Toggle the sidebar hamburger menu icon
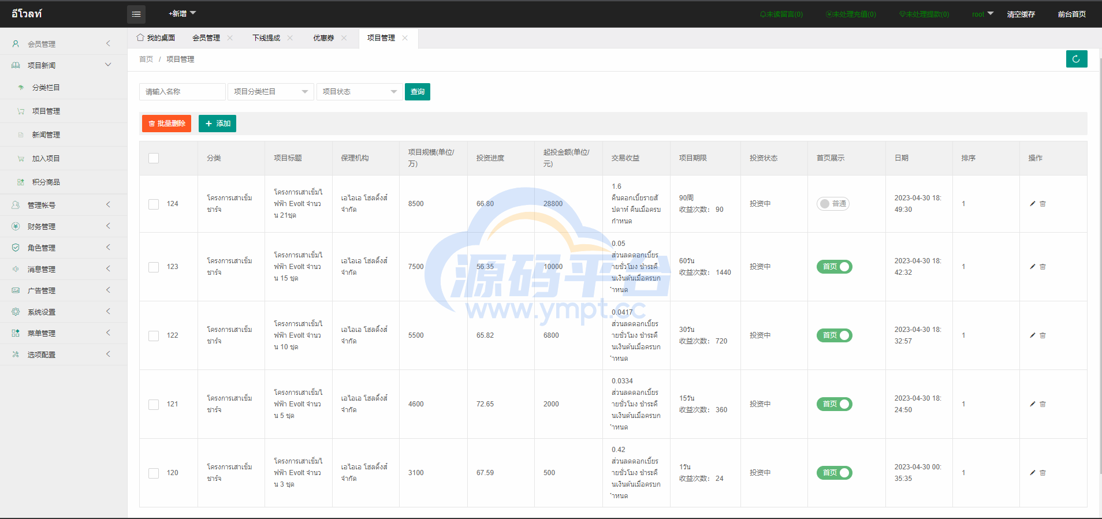1102x519 pixels. click(136, 14)
